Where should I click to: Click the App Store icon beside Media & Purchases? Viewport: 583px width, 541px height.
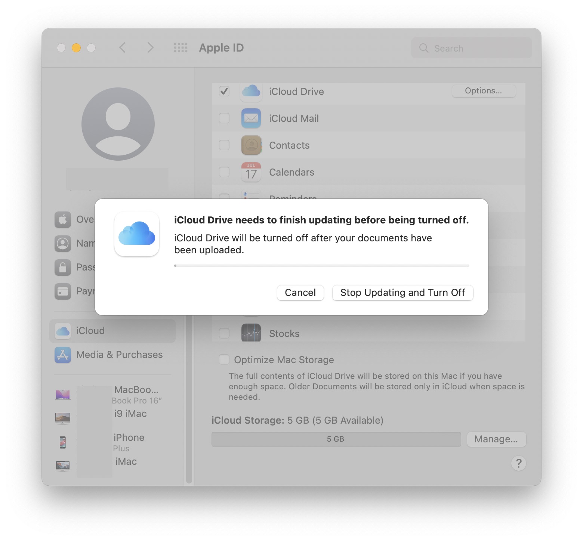[x=63, y=355]
